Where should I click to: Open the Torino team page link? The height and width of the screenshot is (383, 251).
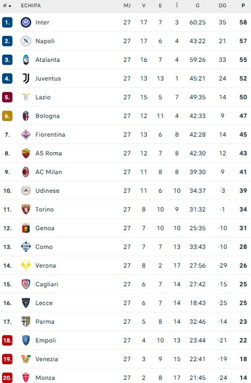(x=44, y=209)
